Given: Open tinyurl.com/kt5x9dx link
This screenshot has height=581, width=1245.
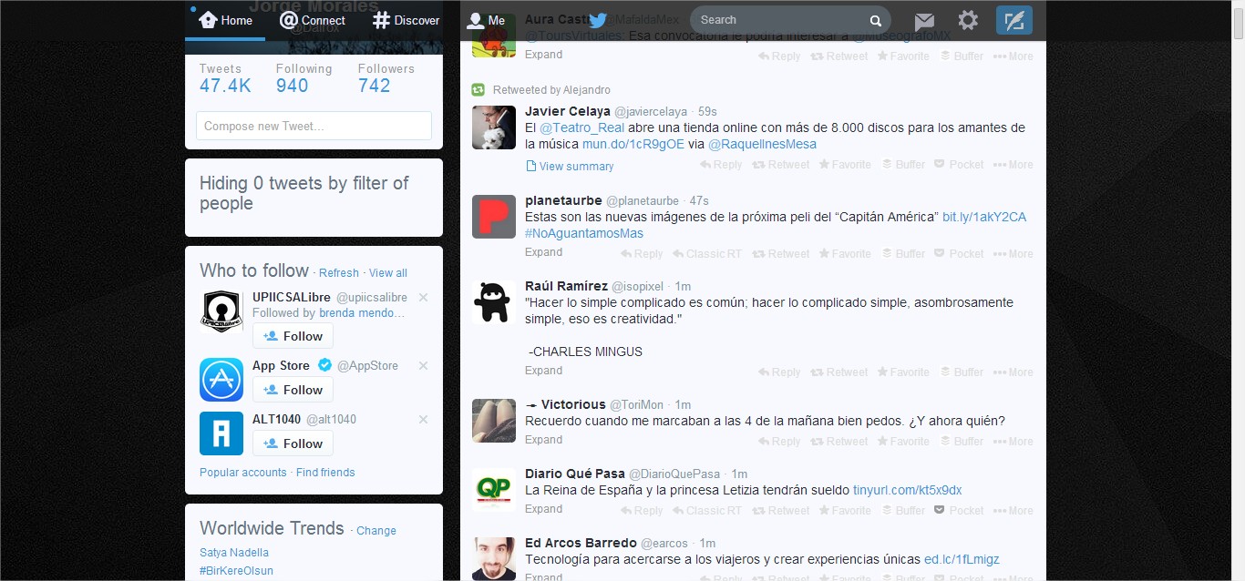Looking at the screenshot, I should [907, 490].
